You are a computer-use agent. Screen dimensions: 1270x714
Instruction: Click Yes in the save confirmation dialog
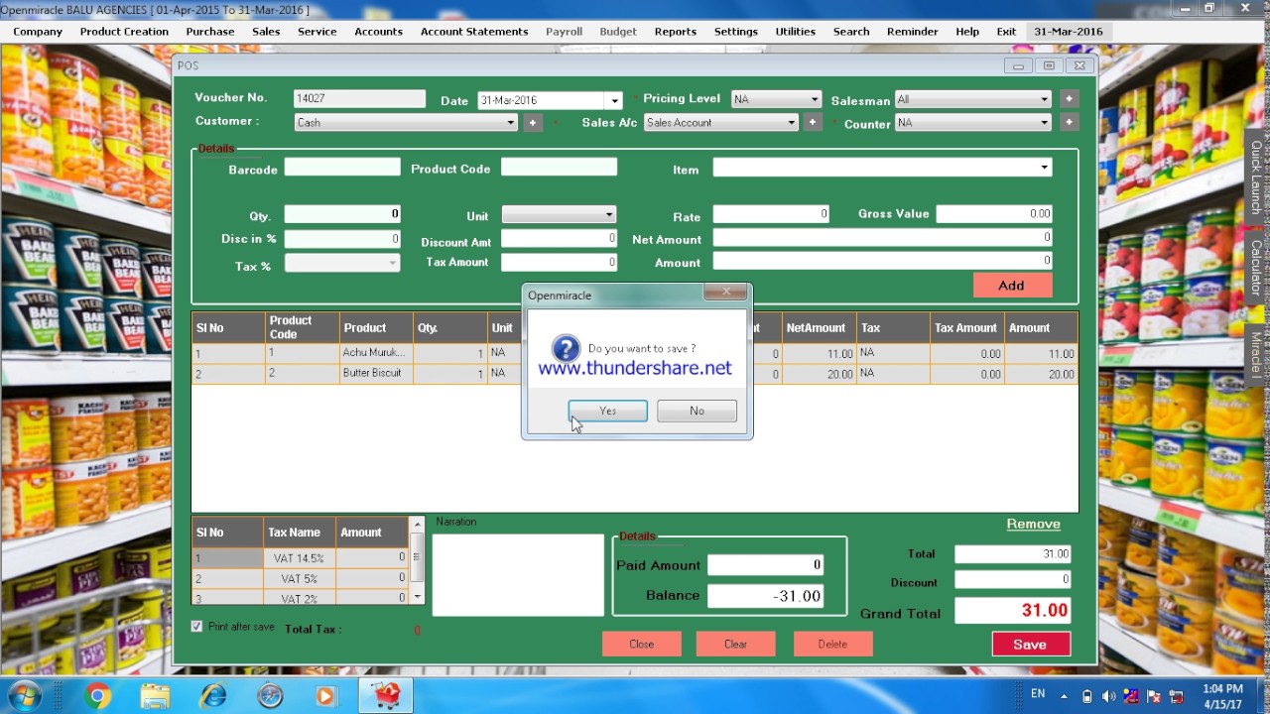(x=608, y=411)
